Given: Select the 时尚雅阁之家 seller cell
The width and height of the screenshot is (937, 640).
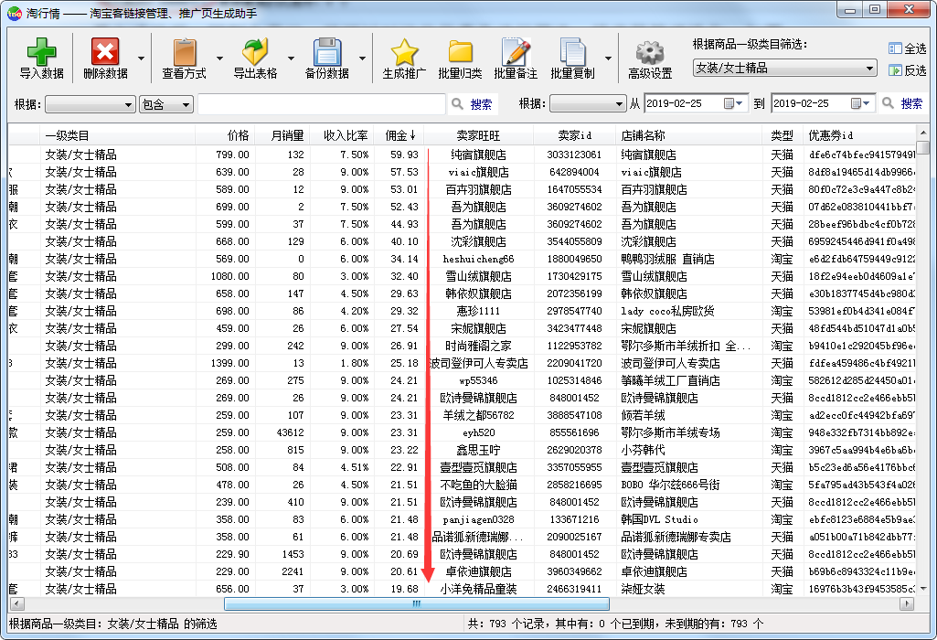Looking at the screenshot, I should pos(478,346).
